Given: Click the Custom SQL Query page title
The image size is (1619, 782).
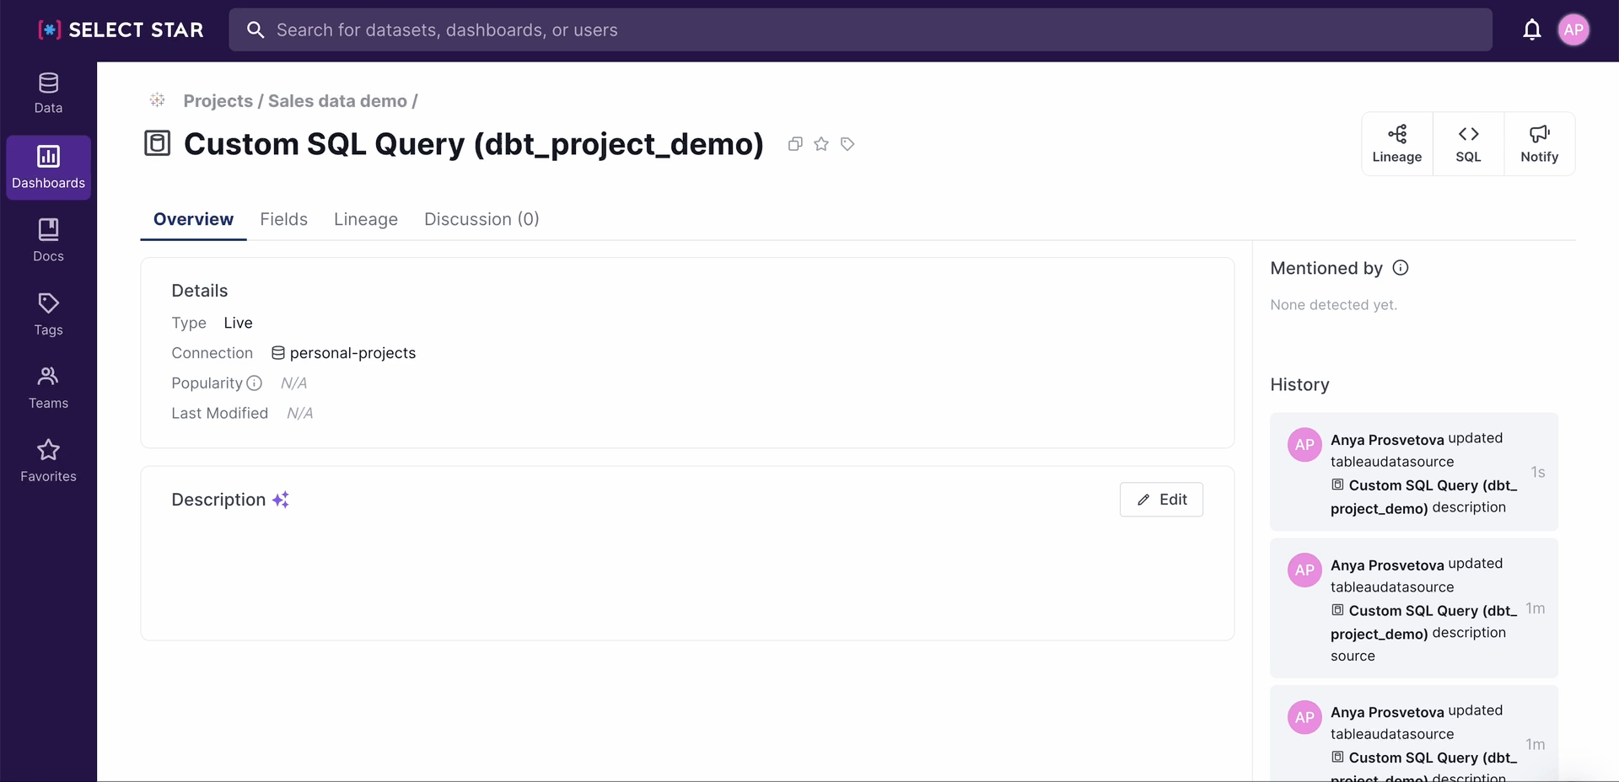Looking at the screenshot, I should (x=473, y=144).
